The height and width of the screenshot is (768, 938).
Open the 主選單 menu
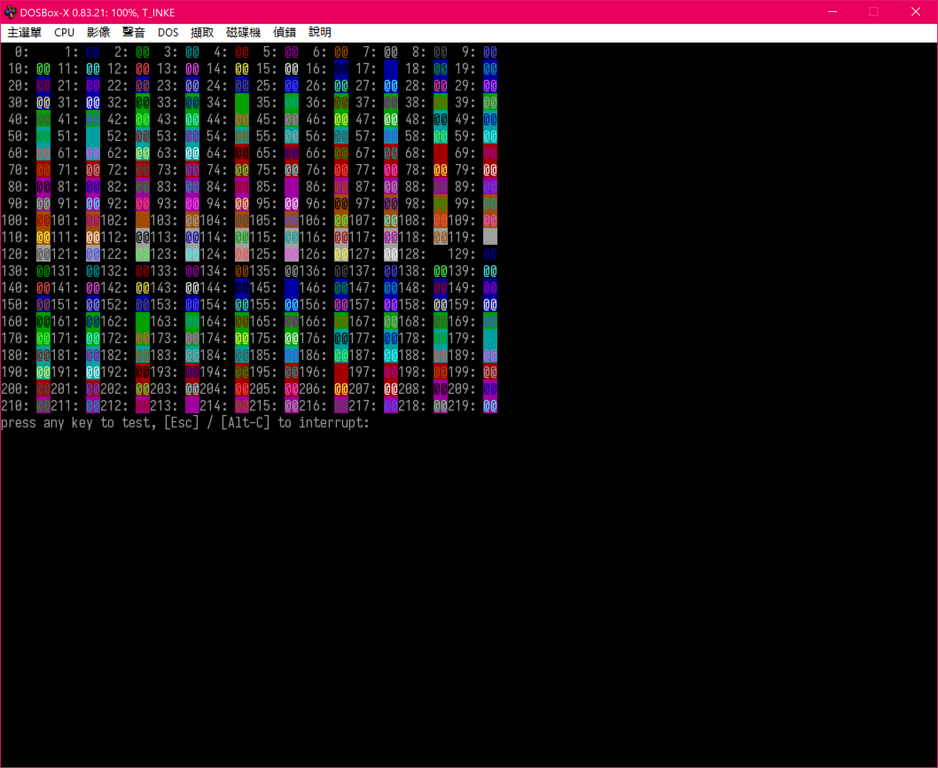[x=24, y=32]
